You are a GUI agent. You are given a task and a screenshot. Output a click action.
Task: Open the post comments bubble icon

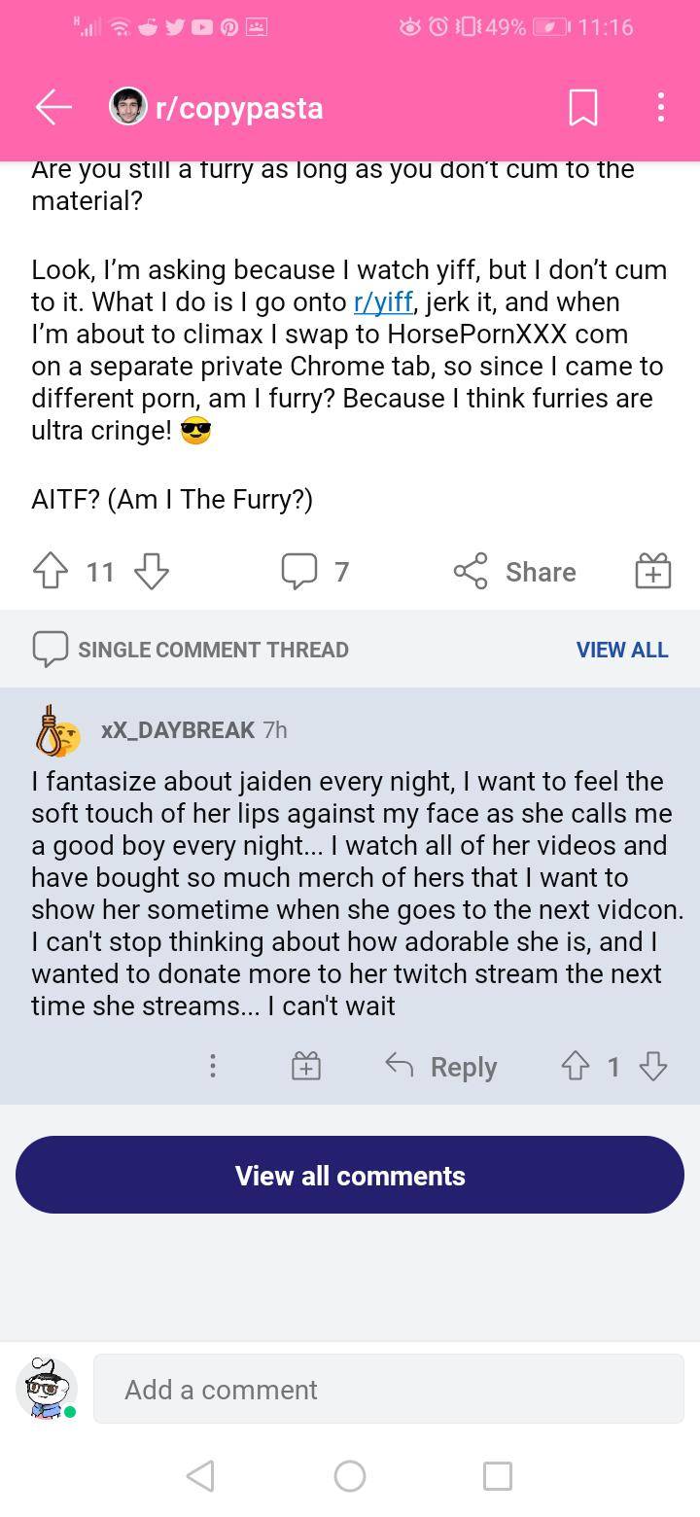(x=298, y=572)
